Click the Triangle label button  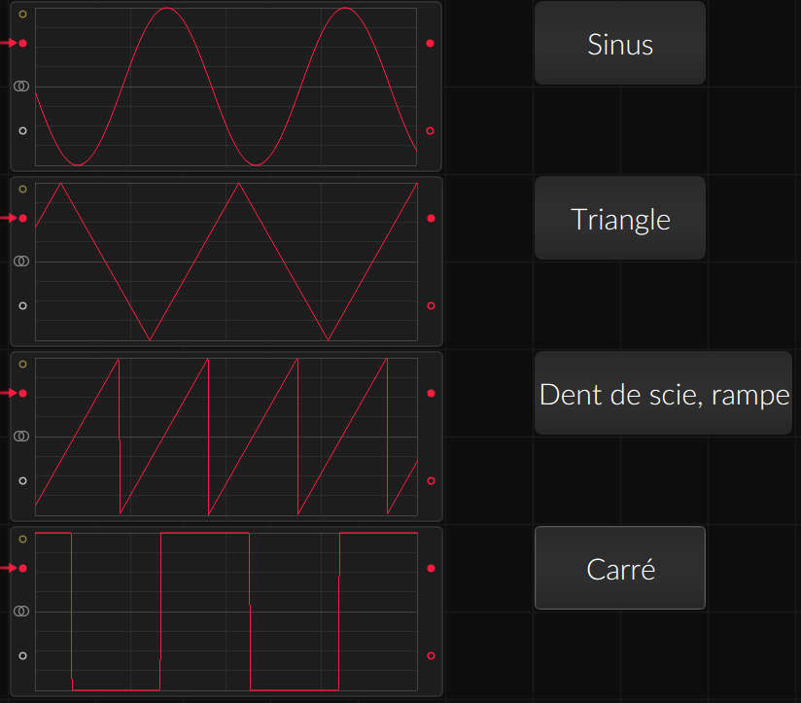coord(619,218)
